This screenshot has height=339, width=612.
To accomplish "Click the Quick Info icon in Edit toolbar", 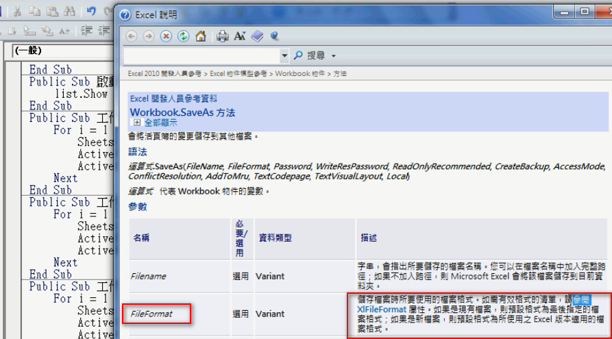I will coord(29,31).
